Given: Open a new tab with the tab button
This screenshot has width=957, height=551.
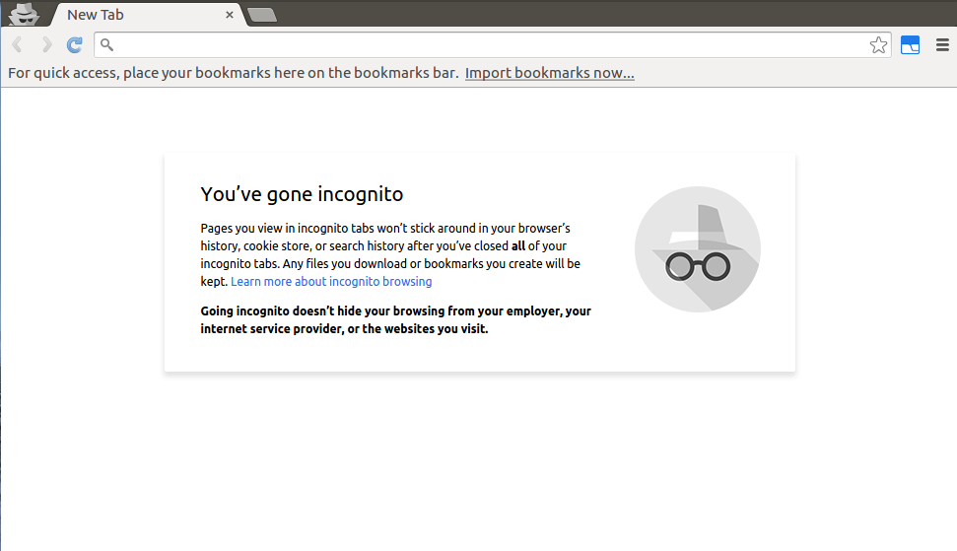Looking at the screenshot, I should point(262,15).
